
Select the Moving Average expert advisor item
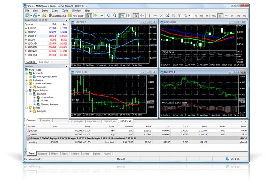point(49,104)
